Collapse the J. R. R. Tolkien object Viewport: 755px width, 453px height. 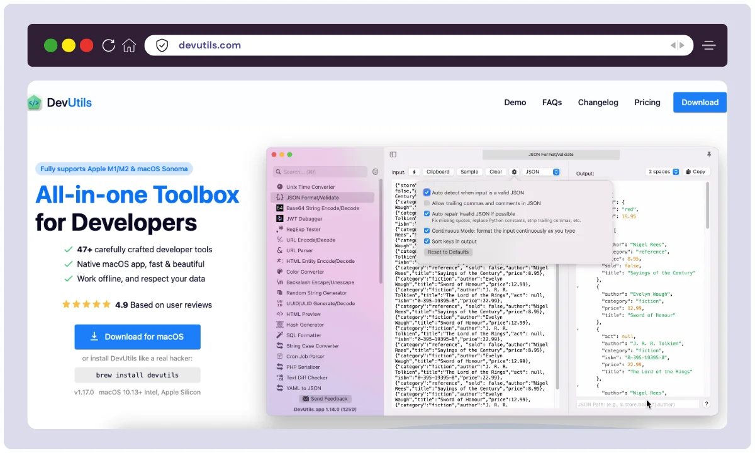click(578, 330)
